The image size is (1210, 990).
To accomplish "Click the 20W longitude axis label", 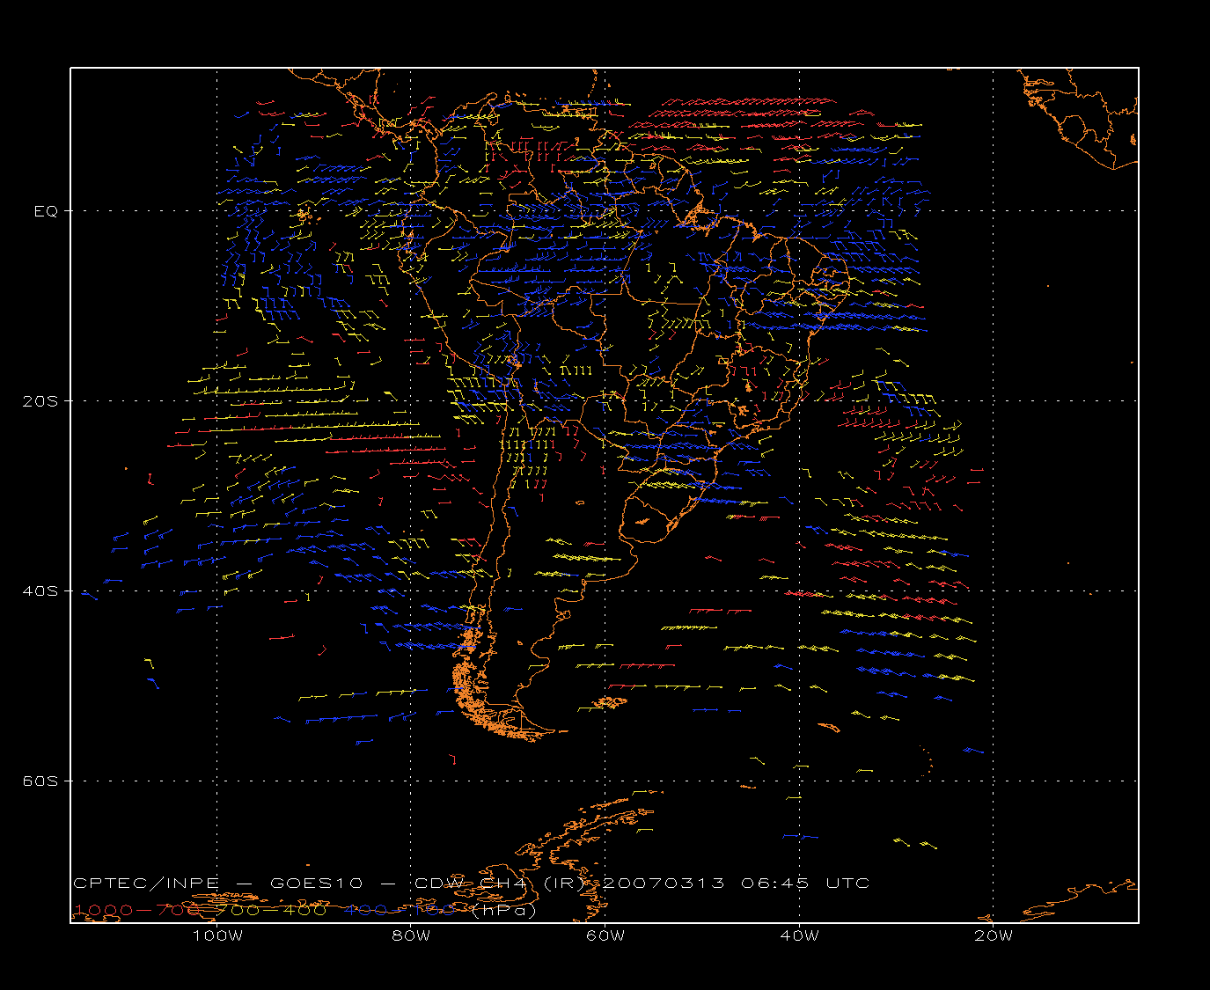I will coord(994,935).
